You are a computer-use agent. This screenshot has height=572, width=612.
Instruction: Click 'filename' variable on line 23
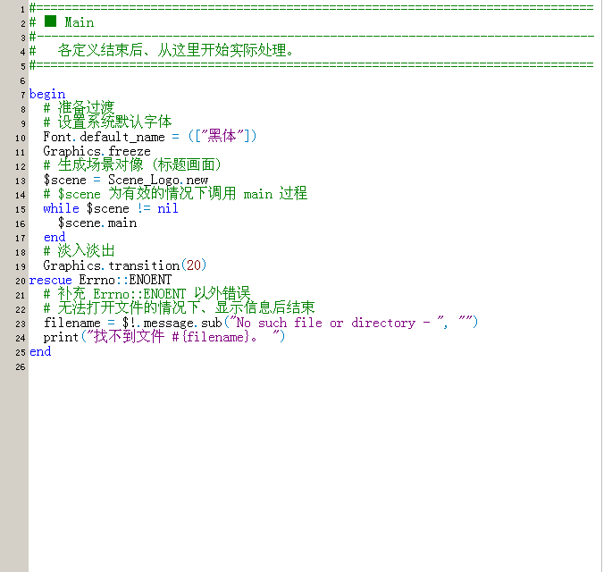(x=71, y=323)
